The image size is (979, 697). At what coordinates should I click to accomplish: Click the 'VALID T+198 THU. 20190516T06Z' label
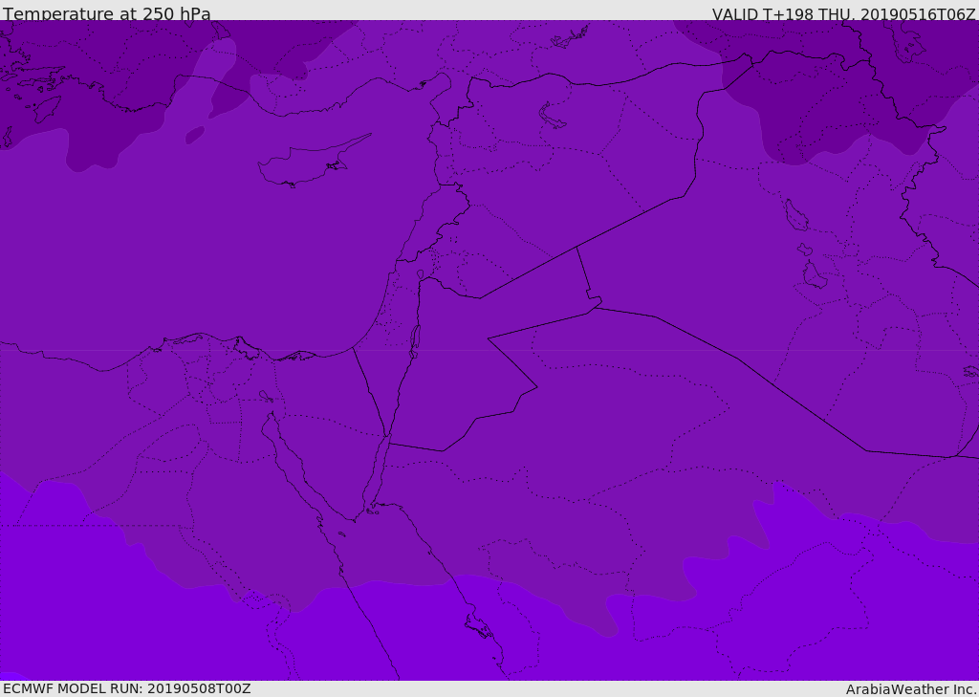(843, 13)
